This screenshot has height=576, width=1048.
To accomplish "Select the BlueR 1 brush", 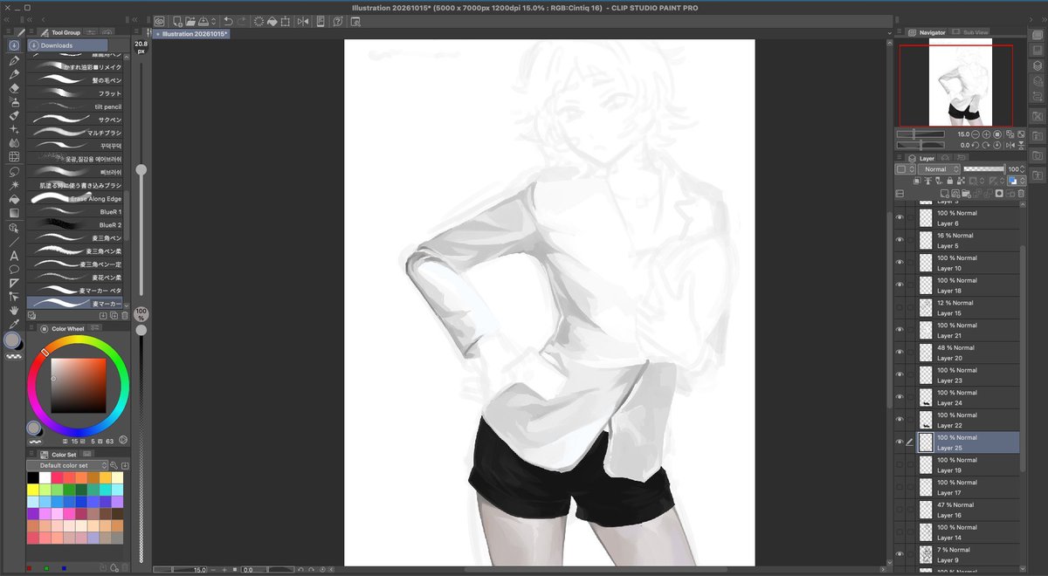I will pyautogui.click(x=74, y=212).
